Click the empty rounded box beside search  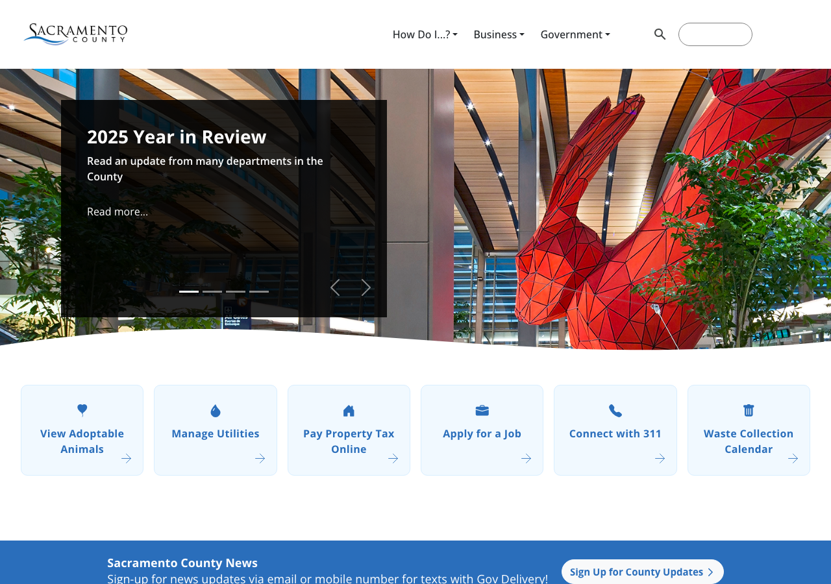click(715, 34)
